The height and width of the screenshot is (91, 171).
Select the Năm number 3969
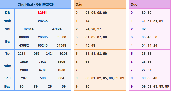point(24,62)
